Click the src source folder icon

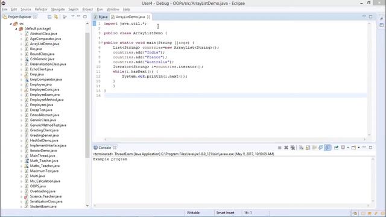[16, 24]
